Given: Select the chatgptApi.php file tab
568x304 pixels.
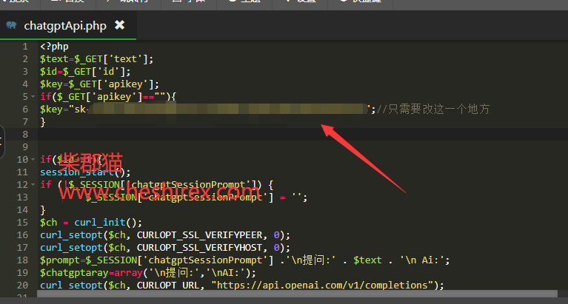Looking at the screenshot, I should click(68, 25).
